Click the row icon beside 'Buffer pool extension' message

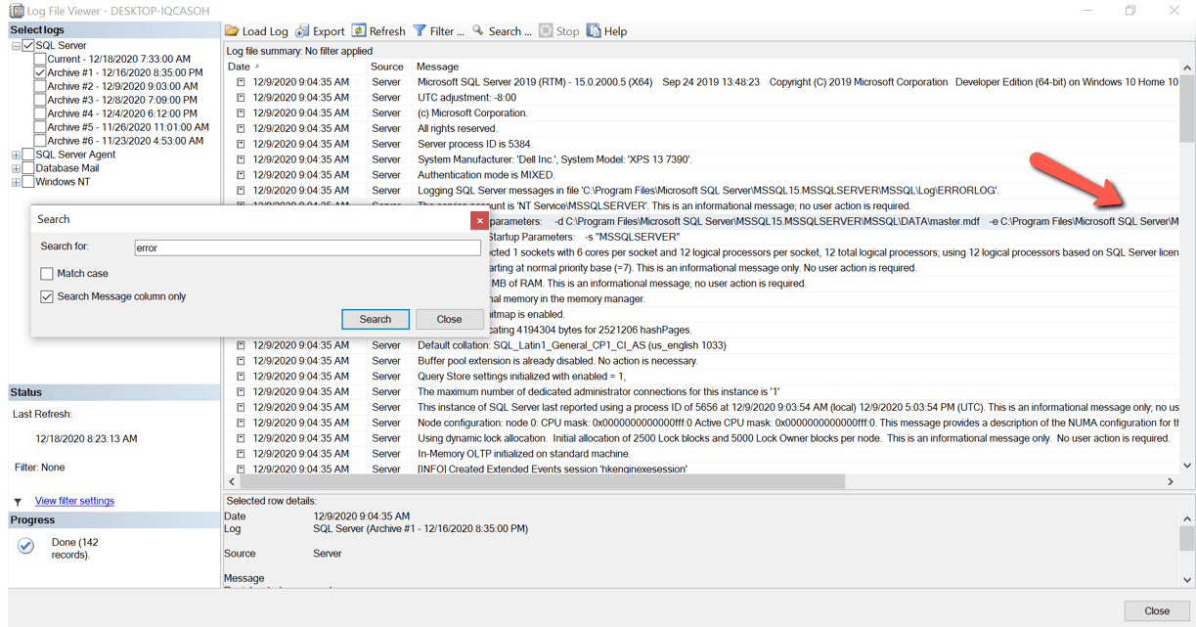click(241, 361)
